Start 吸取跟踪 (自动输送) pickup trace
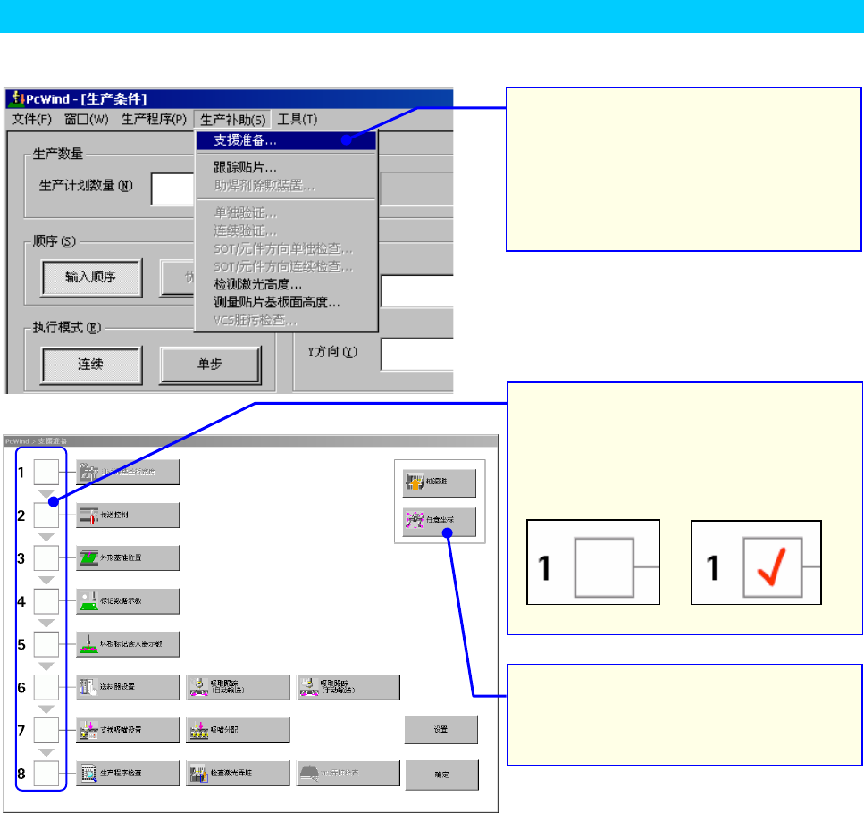The width and height of the screenshot is (864, 813). click(238, 687)
